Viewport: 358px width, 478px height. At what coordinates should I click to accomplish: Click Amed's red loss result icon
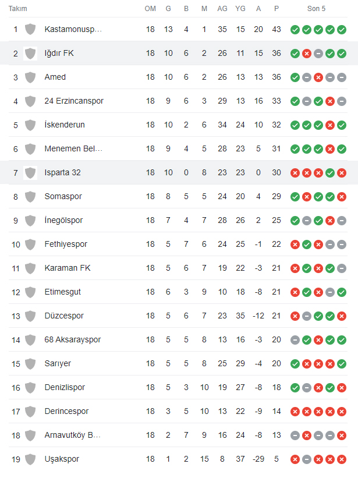[x=318, y=77]
